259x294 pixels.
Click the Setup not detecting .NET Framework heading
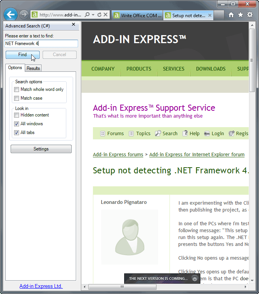pyautogui.click(x=171, y=171)
